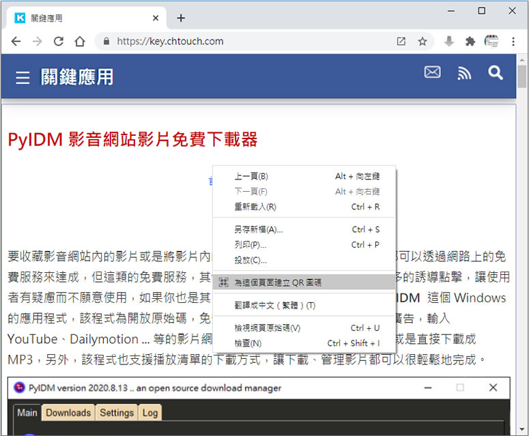The height and width of the screenshot is (436, 529).
Task: Open the Extensions puzzle-piece icon
Action: 470,42
